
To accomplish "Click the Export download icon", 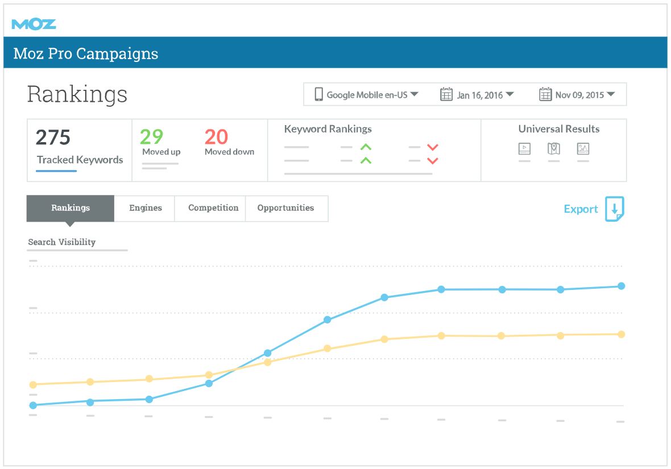I will [x=615, y=209].
